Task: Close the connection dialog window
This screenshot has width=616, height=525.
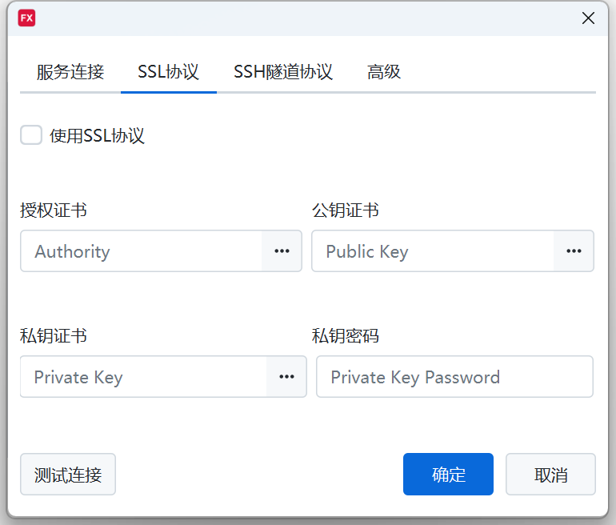Action: (588, 18)
